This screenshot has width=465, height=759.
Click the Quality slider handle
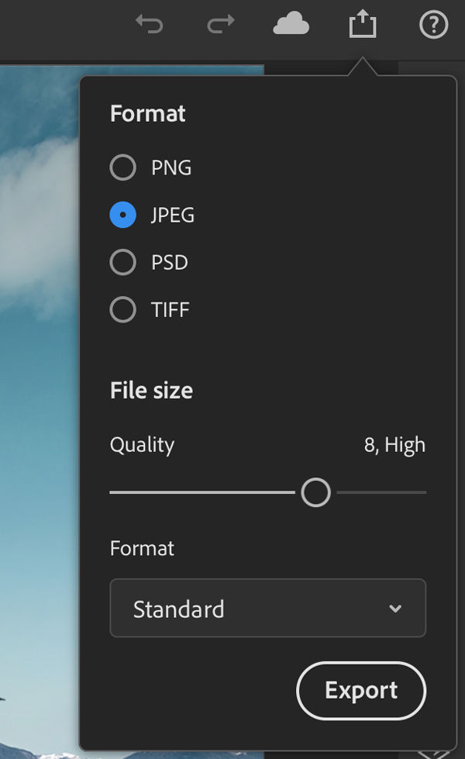coord(315,492)
